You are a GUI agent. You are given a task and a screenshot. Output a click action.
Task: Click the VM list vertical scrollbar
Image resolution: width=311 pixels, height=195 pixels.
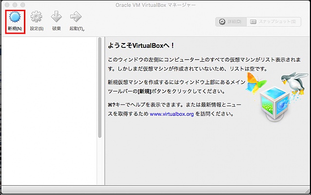(x=100, y=87)
